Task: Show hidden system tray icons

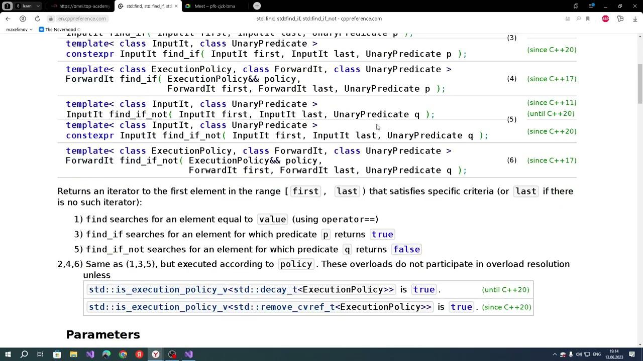Action: 555,354
